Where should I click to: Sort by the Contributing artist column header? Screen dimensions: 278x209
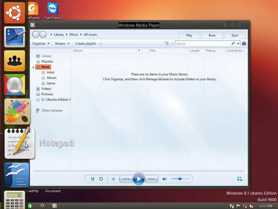236,50
